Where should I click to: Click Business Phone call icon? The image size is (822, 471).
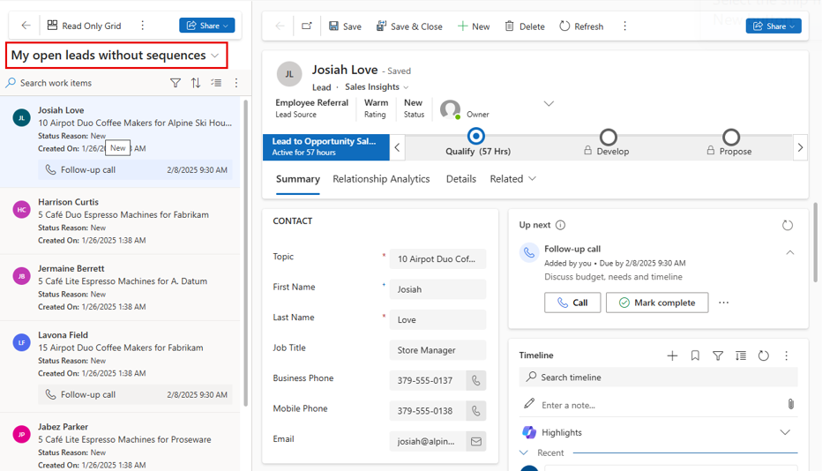point(476,381)
